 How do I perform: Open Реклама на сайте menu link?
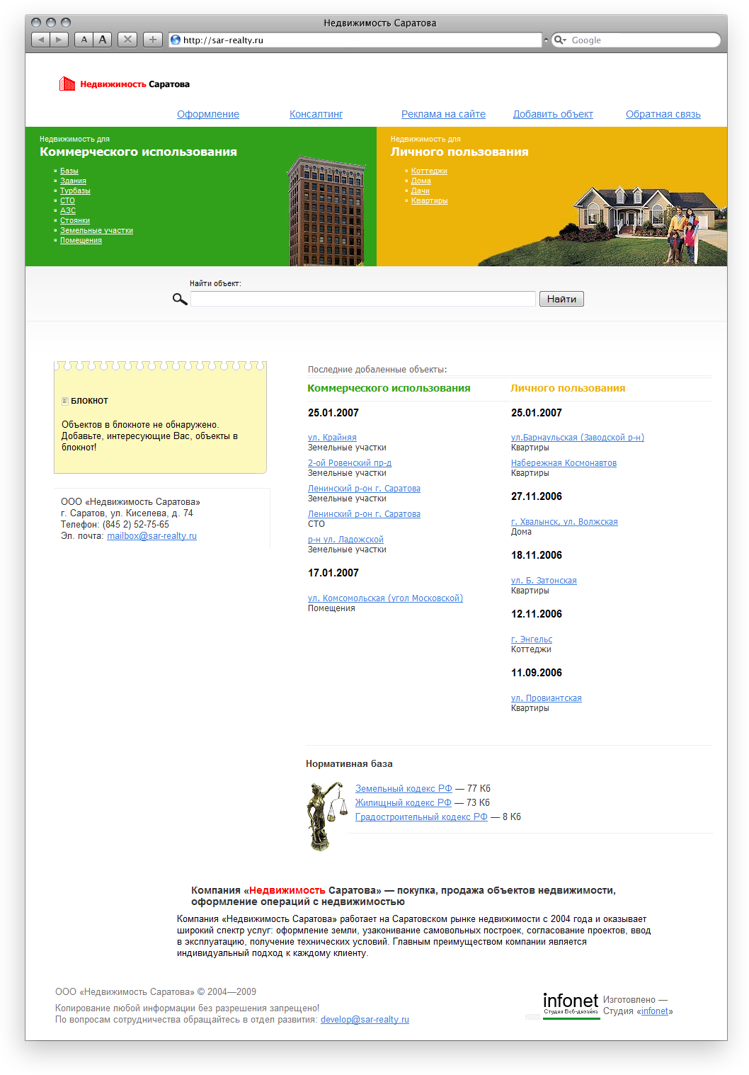click(x=443, y=114)
